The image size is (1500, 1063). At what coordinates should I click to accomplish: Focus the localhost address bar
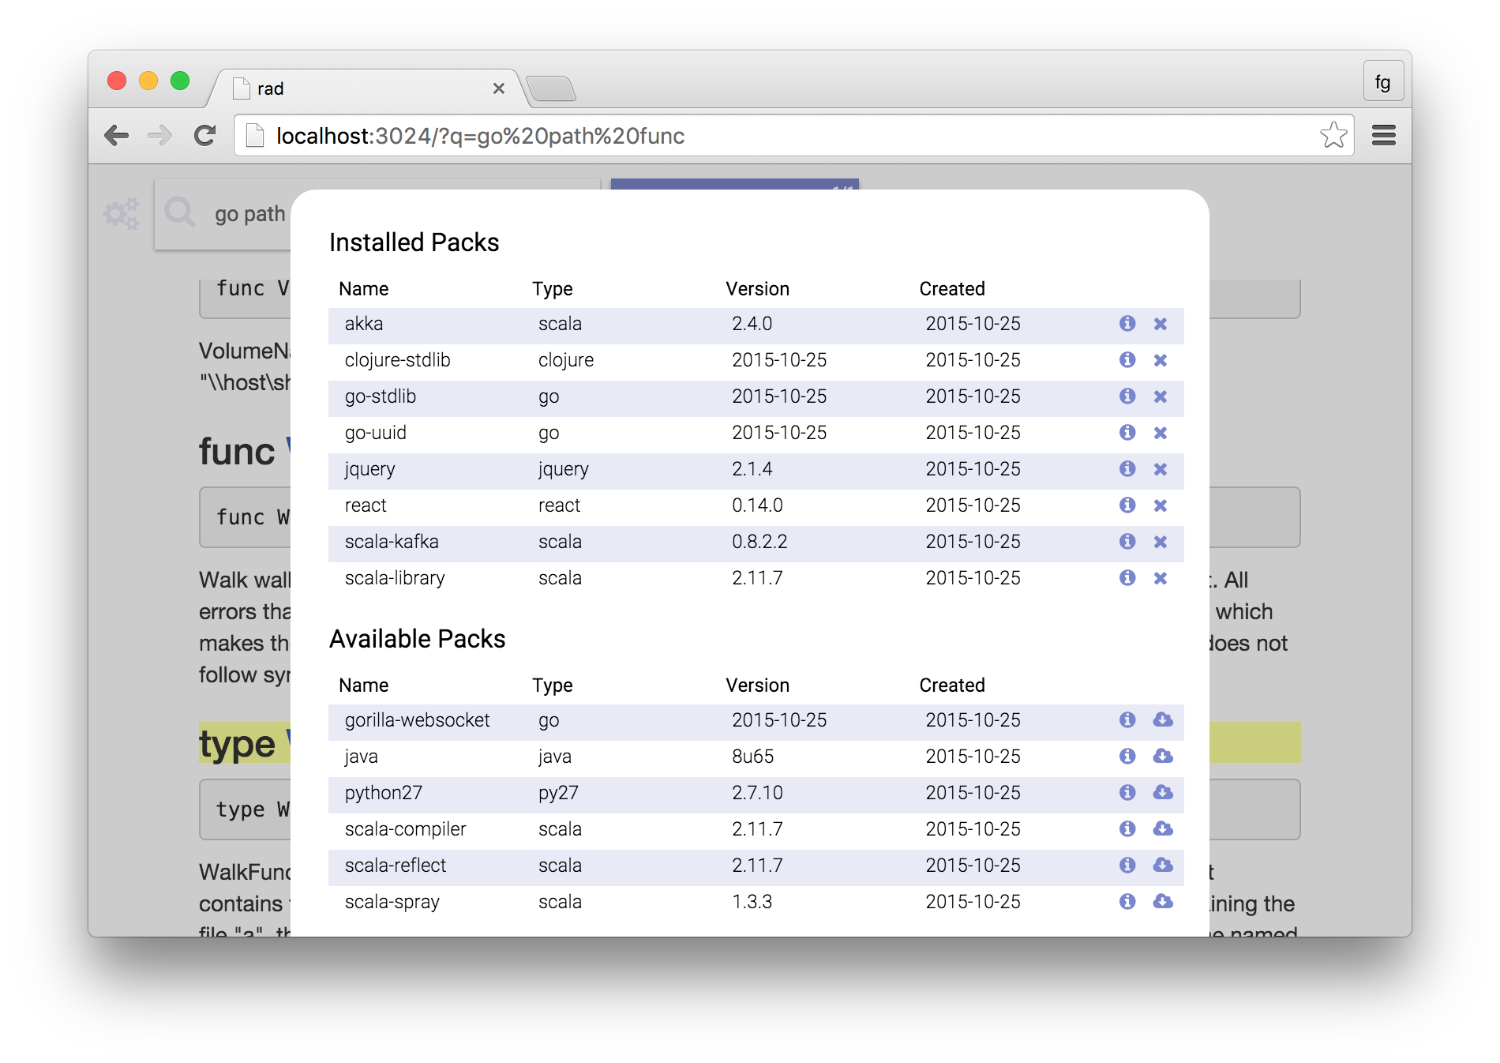click(793, 136)
